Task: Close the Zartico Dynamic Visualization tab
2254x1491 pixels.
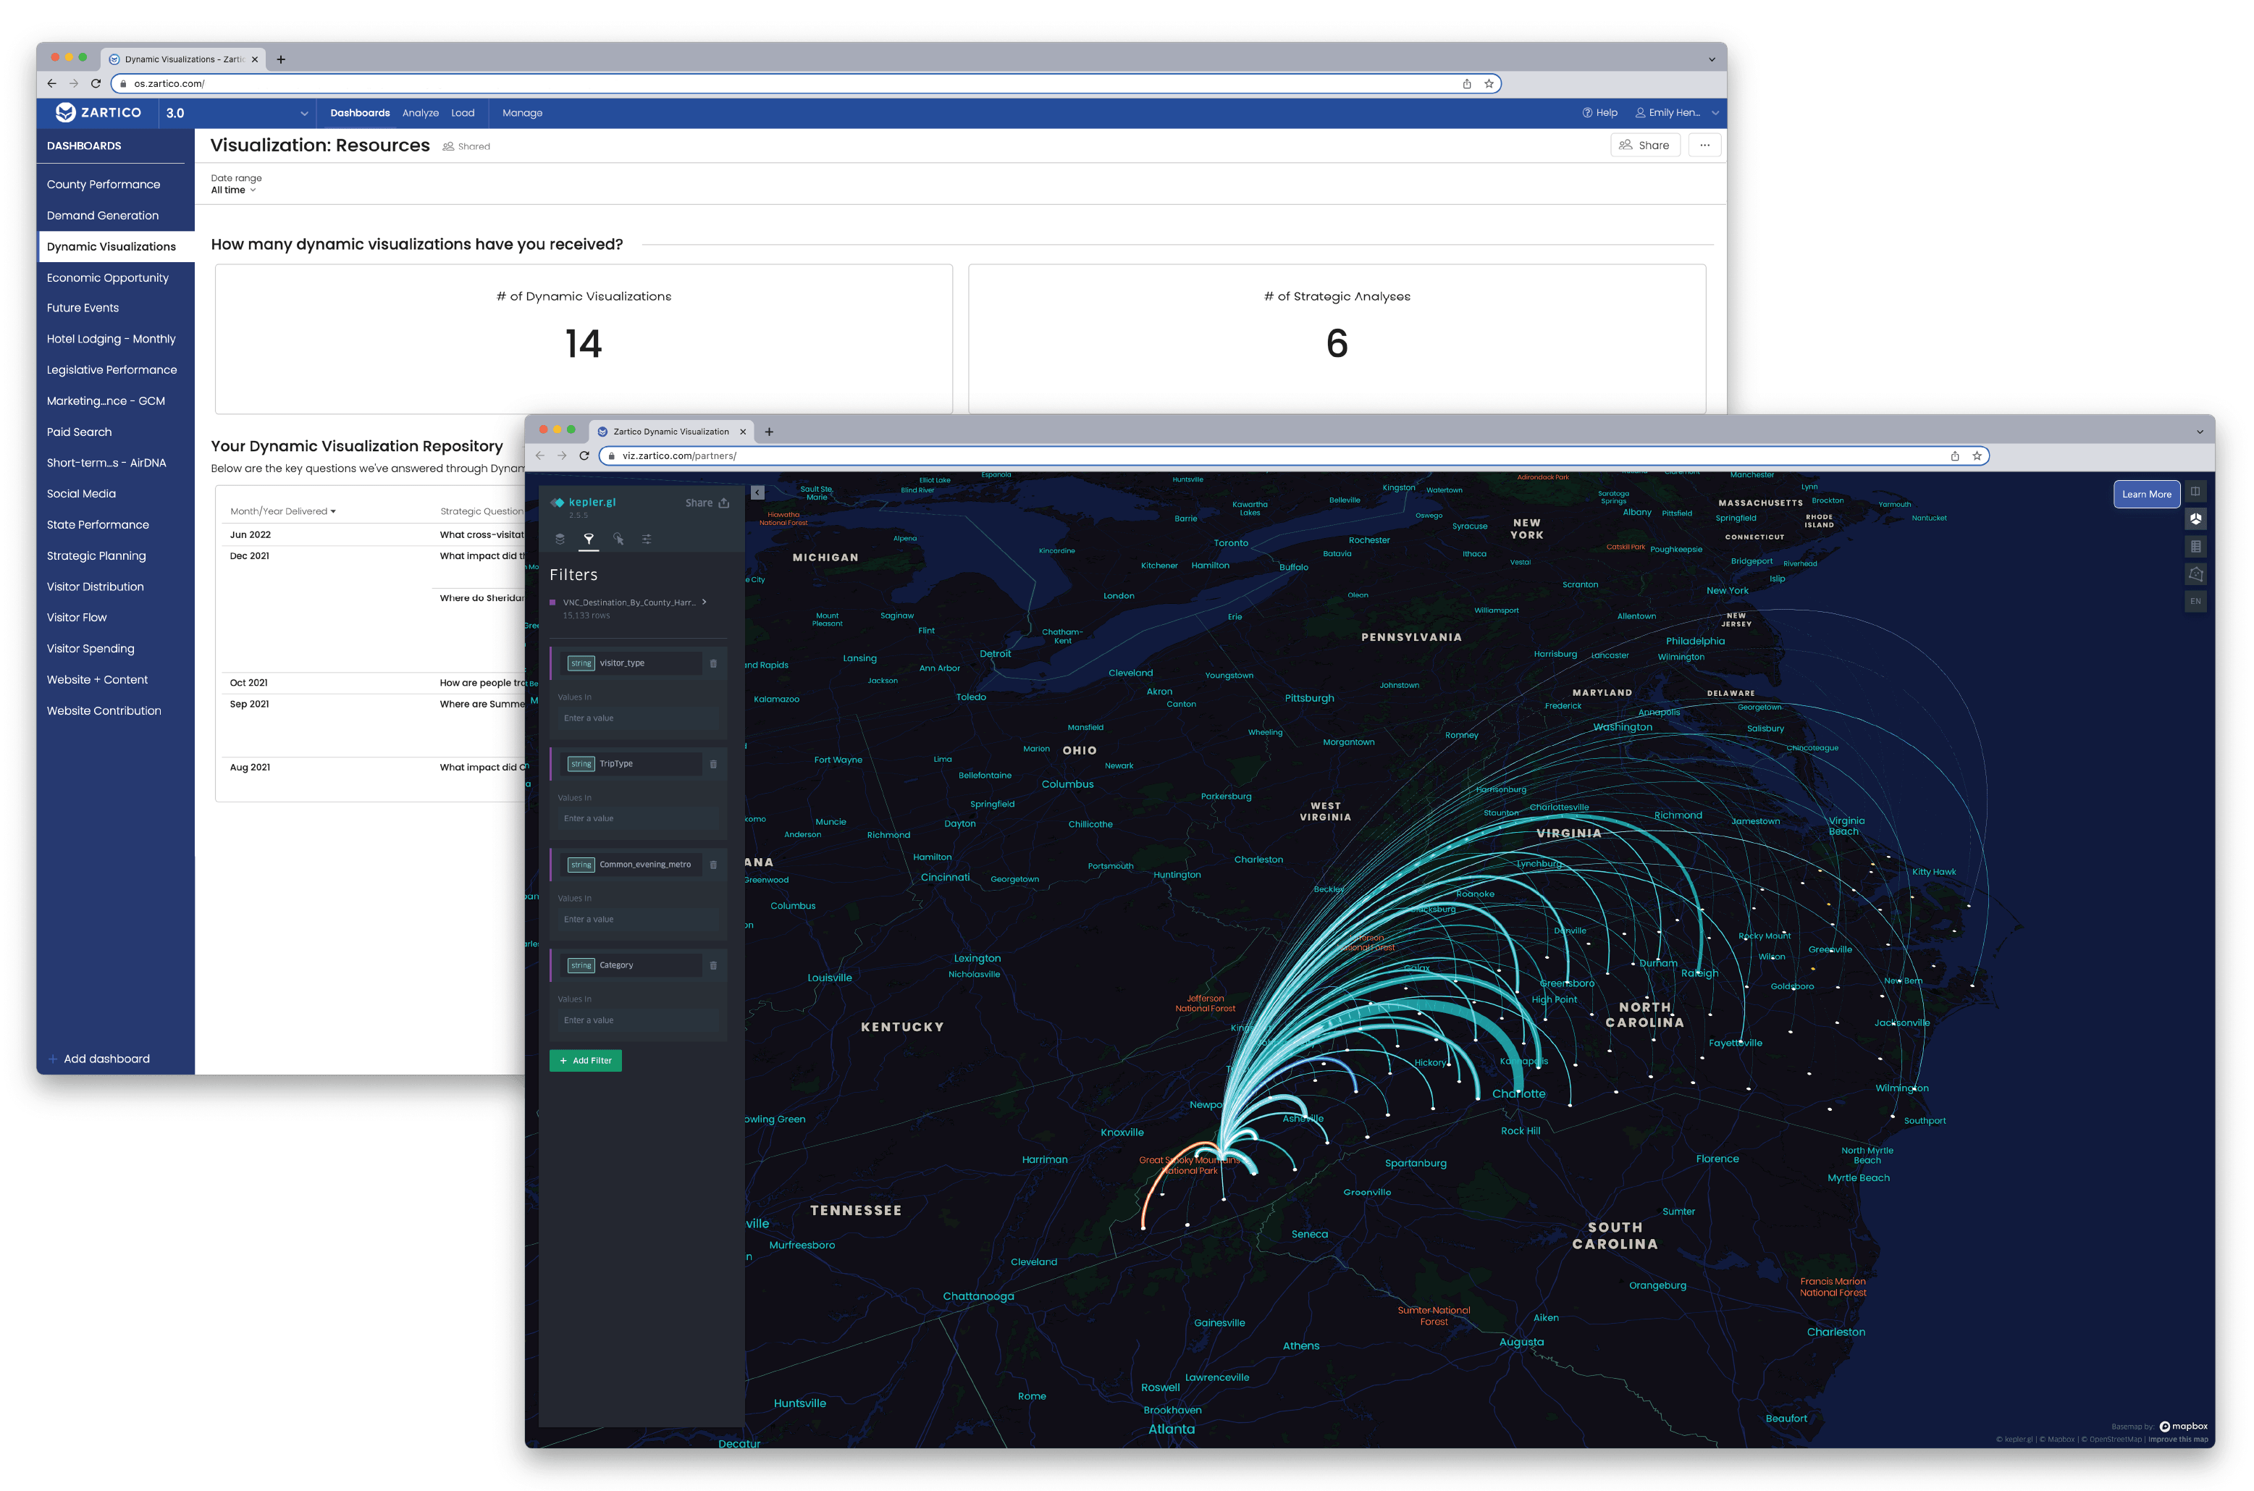Action: point(744,432)
